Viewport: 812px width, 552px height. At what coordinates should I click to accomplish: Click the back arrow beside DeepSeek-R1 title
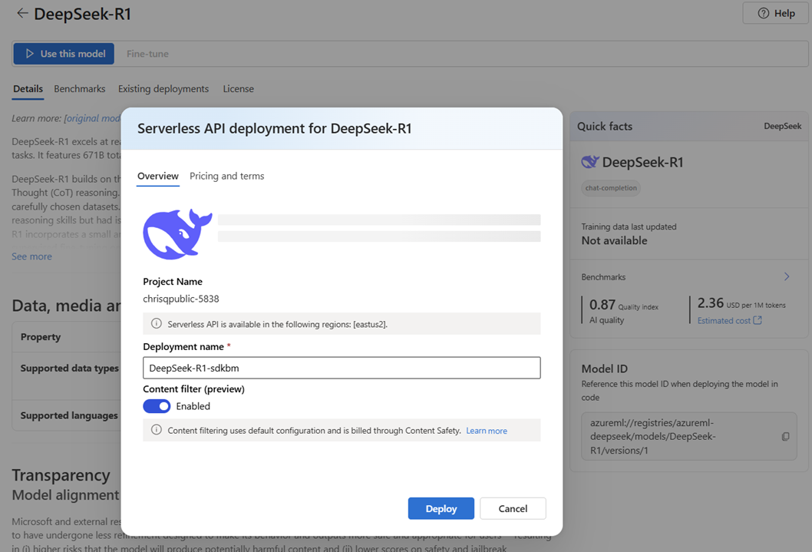21,14
